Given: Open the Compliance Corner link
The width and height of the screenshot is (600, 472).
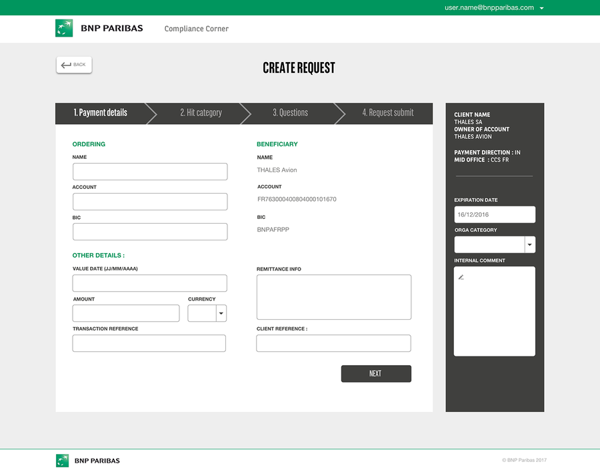Looking at the screenshot, I should (x=197, y=29).
